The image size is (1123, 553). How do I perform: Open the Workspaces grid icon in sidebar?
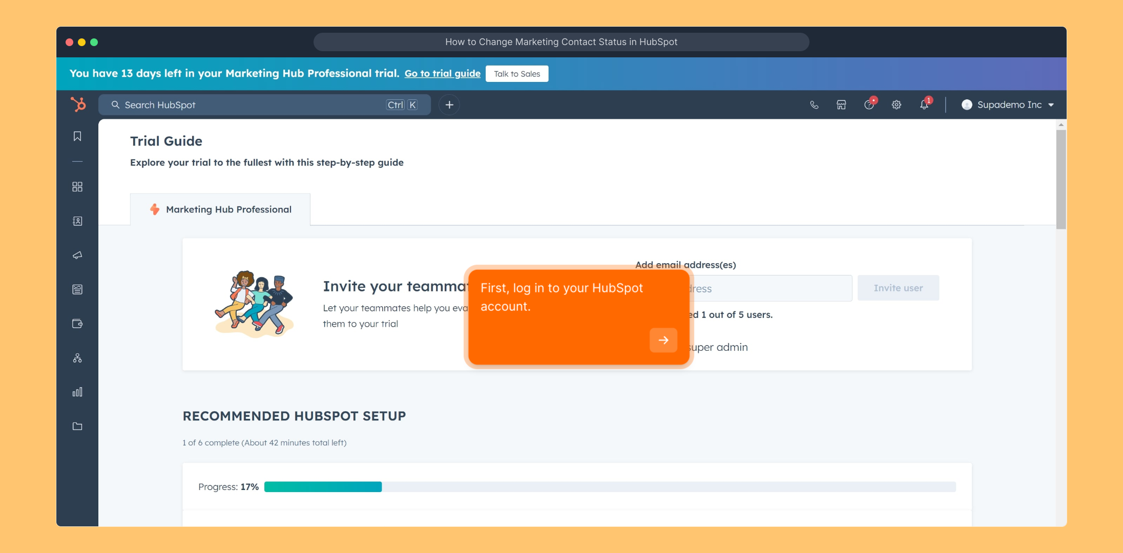(77, 187)
